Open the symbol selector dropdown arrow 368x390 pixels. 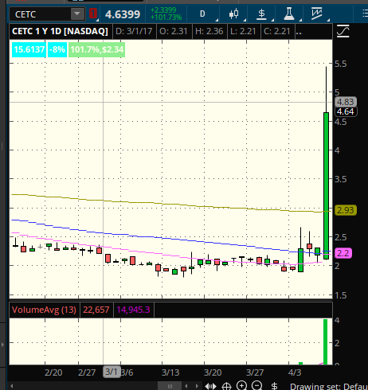point(77,14)
